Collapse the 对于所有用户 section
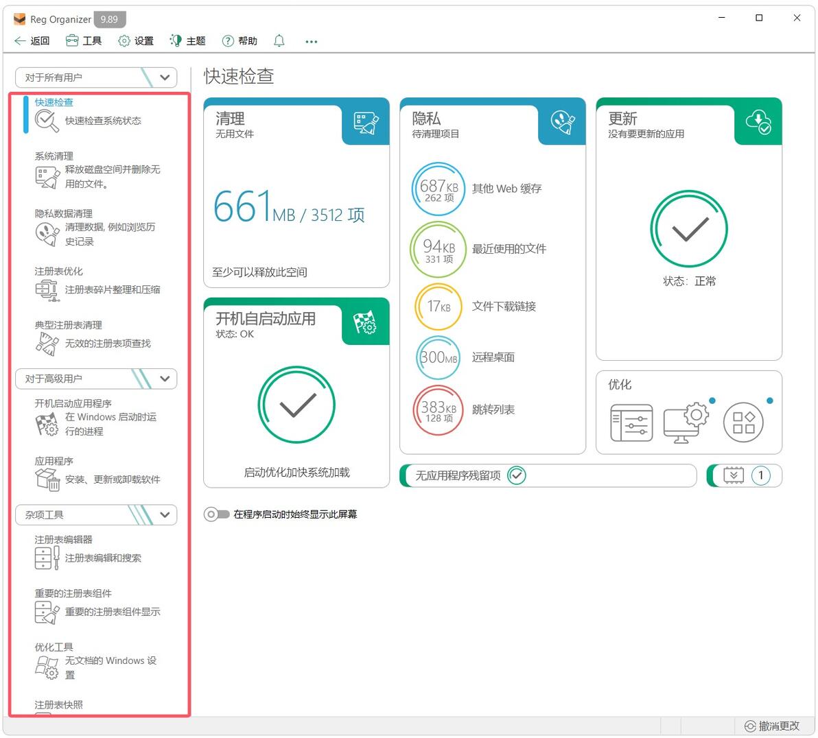This screenshot has height=738, width=818. (x=165, y=78)
